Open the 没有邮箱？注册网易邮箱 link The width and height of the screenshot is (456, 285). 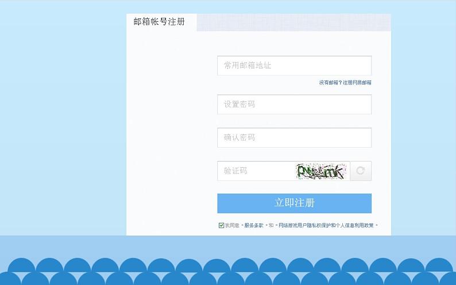pyautogui.click(x=345, y=83)
